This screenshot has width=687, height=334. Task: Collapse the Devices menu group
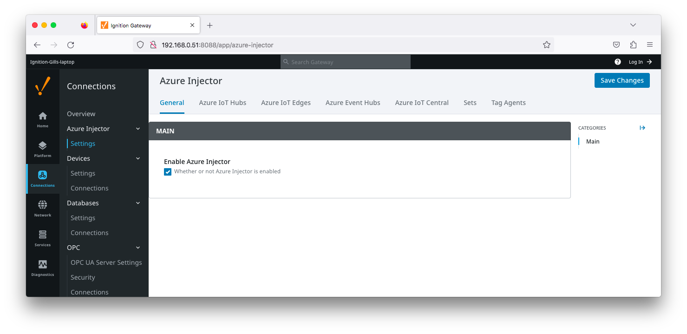(x=137, y=158)
